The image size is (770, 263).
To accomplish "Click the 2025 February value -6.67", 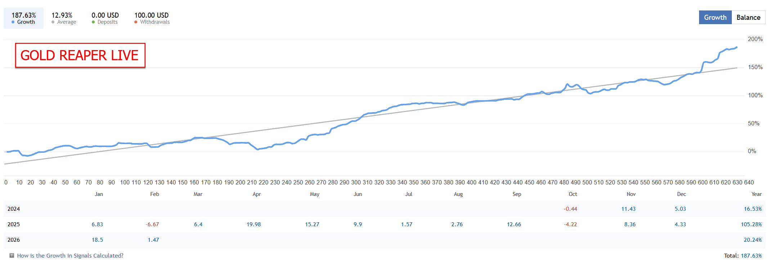I will 152,224.
